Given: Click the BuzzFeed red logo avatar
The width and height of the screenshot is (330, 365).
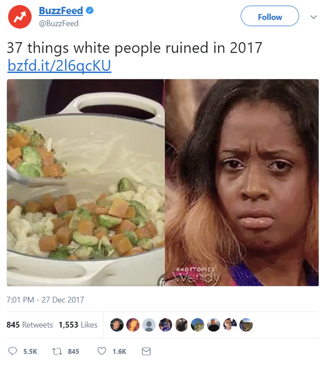Looking at the screenshot, I should 20,17.
